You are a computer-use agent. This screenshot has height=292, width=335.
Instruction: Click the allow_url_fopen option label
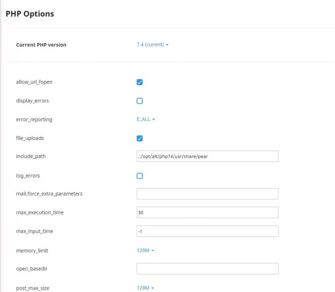[34, 82]
